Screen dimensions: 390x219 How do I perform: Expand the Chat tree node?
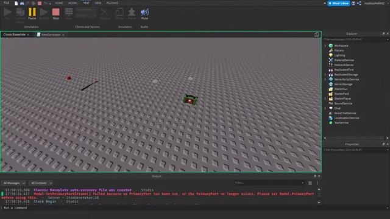[x=325, y=108]
